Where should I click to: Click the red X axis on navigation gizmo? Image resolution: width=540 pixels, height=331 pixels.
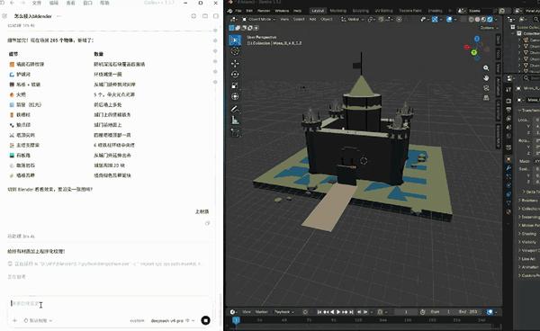(466, 47)
